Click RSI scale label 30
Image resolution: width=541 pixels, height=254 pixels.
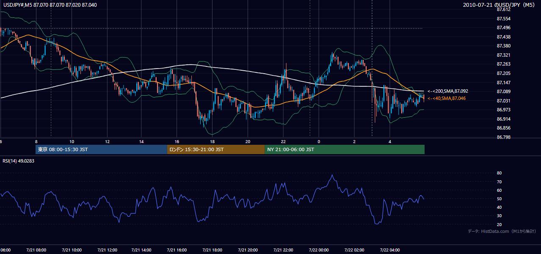499,216
